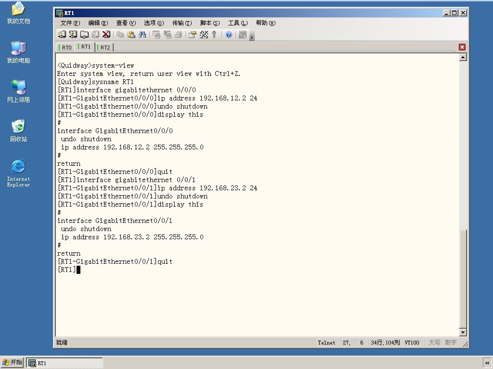Viewport: 493px width, 369px height.
Task: Click the grayed Auto Print printer icon
Action: (x=178, y=35)
